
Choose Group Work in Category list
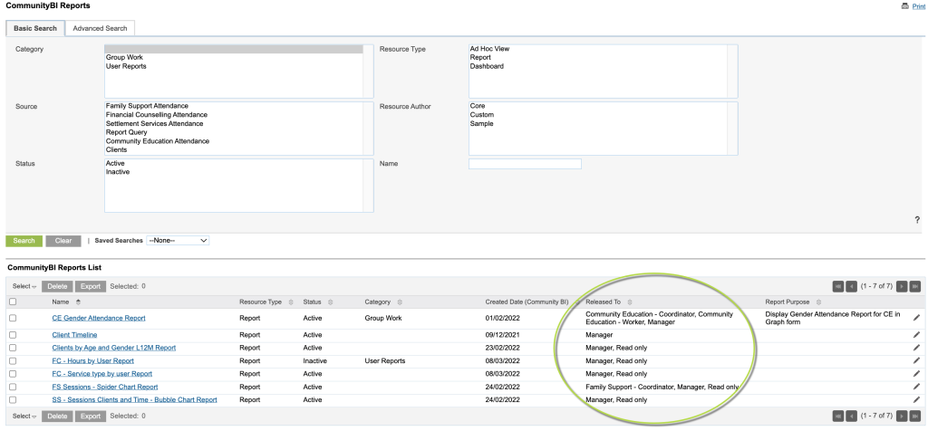(124, 57)
